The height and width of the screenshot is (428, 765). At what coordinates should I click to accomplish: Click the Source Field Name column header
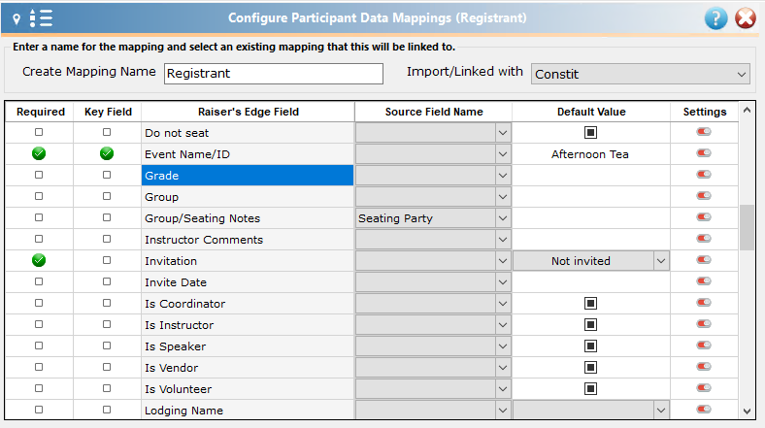click(434, 112)
